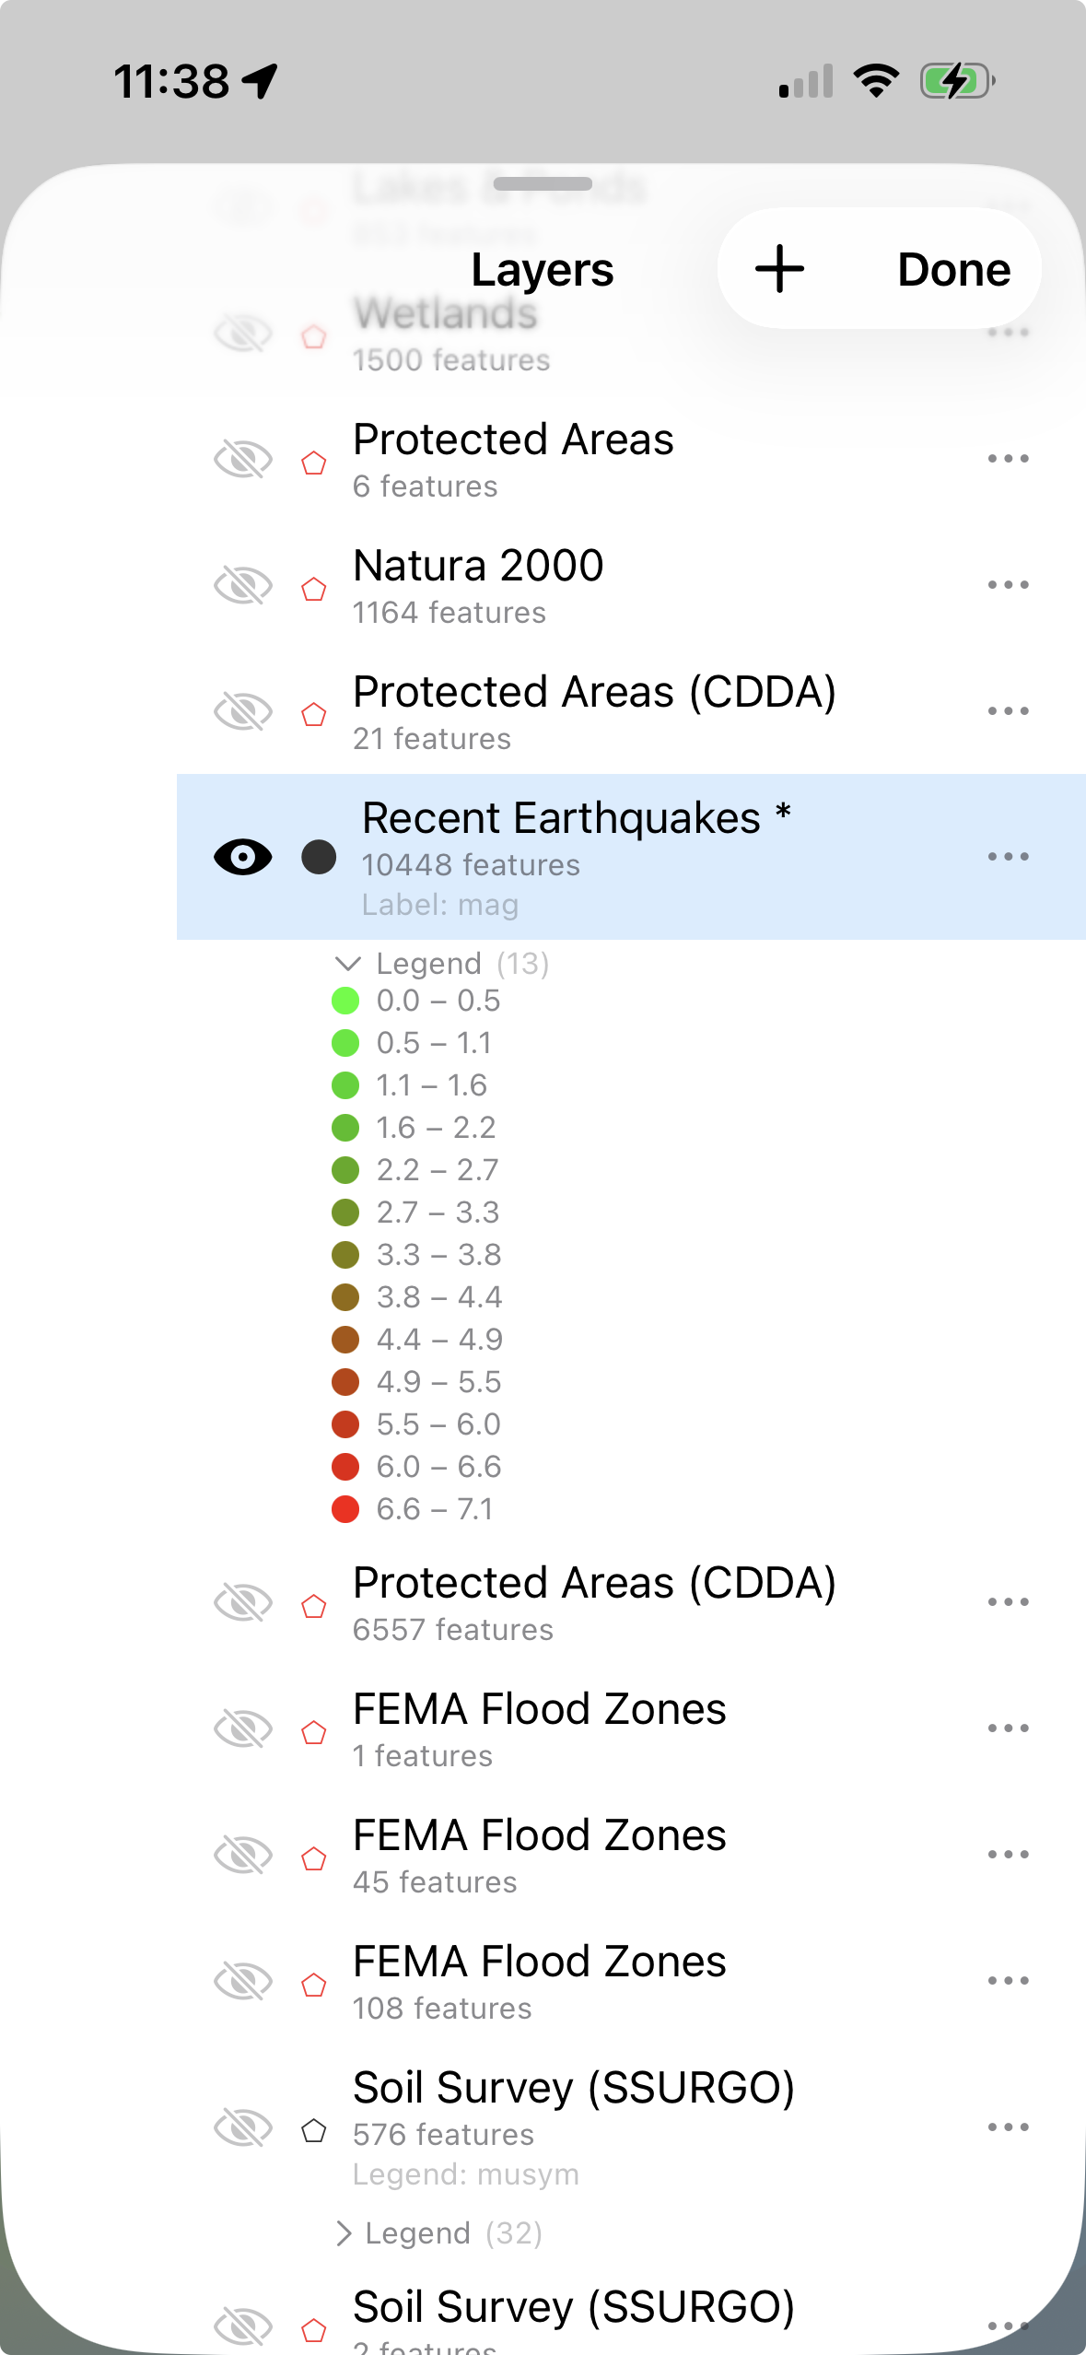Open more options for Protected Areas 6557 features
Screen dimensions: 1086x2355
pyautogui.click(x=1008, y=1602)
